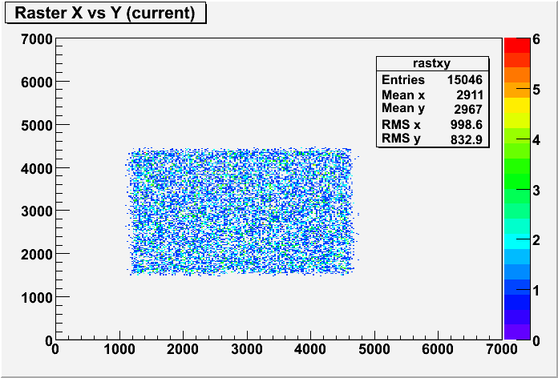Screen dimensions: 558x378
Task: Click the y-axis label '2000'
Action: [x=37, y=254]
